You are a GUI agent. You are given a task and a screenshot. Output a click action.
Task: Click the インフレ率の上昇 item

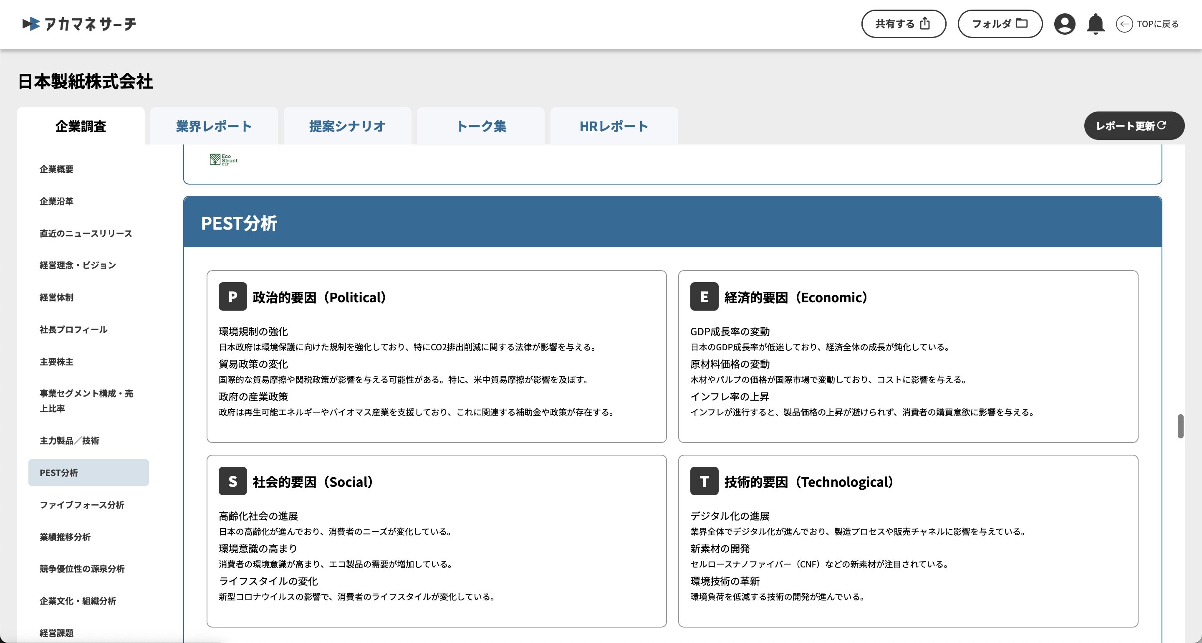(730, 397)
